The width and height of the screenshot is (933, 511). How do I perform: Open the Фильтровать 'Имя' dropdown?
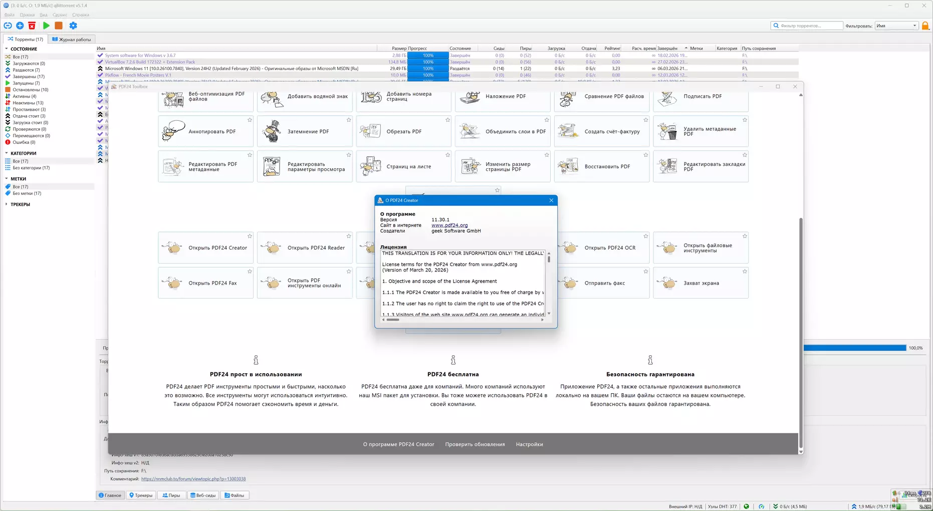[x=896, y=26]
